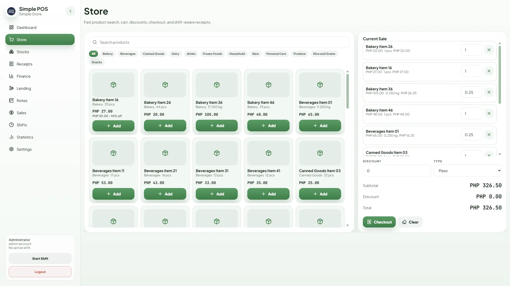The height and width of the screenshot is (286, 510).
Task: Filter products by Produce
Action: click(x=300, y=54)
